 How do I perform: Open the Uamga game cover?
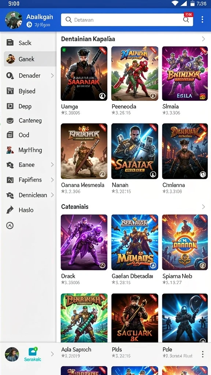pyautogui.click(x=84, y=74)
